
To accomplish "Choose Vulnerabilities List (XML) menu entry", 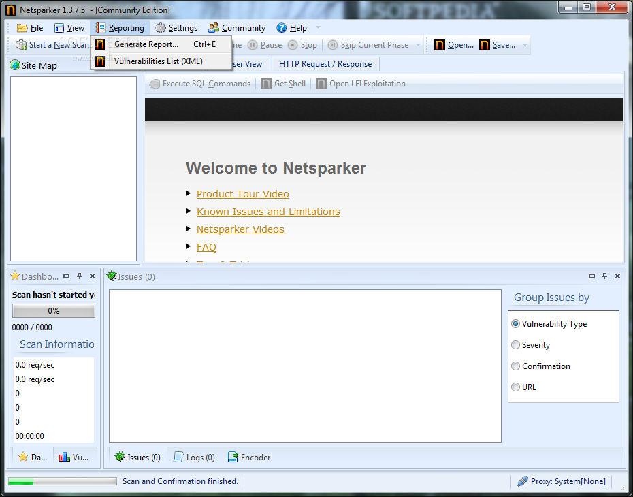I will (161, 61).
